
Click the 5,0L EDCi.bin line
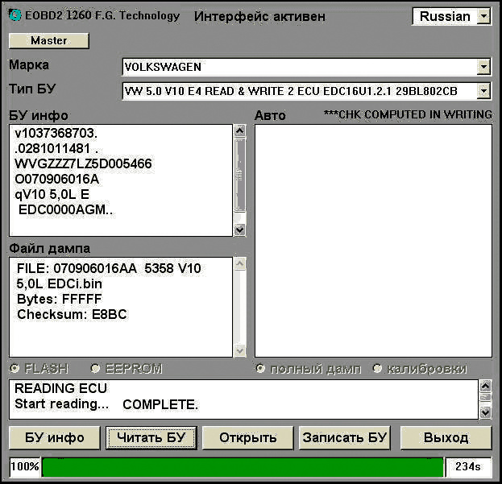[60, 283]
